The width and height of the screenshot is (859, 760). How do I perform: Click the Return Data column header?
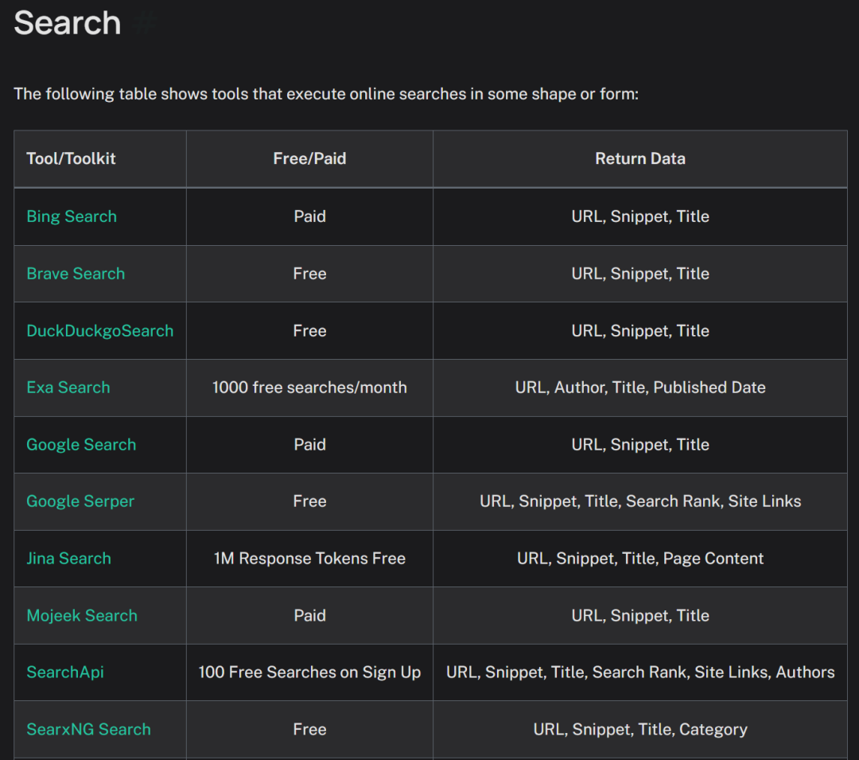click(x=639, y=159)
